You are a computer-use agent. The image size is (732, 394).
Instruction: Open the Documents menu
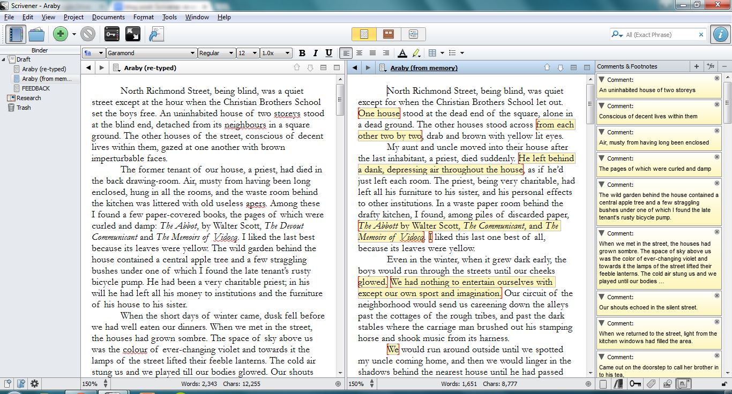point(109,17)
